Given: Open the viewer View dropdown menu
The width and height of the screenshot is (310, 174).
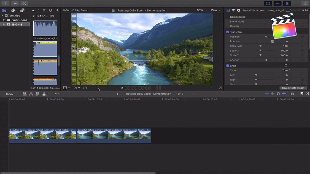Looking at the screenshot, I should click(215, 10).
